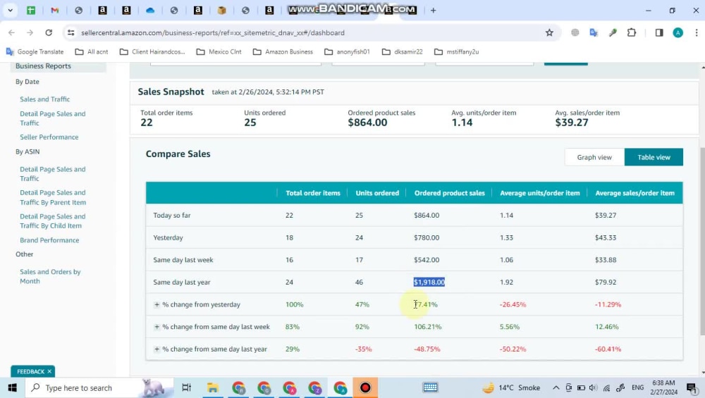Open the notification center icon
This screenshot has height=398, width=705.
pyautogui.click(x=691, y=387)
